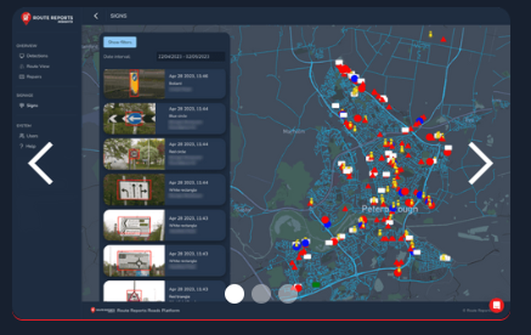Open the Signs section under SIGNAGE

33,105
